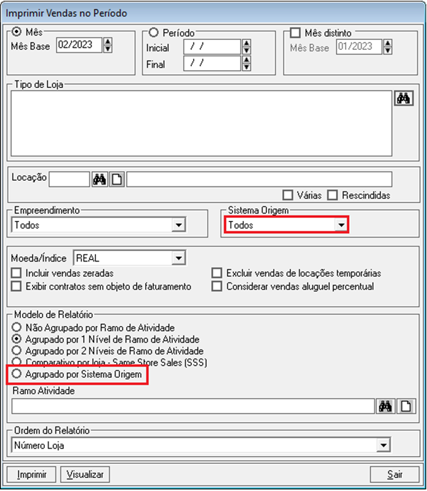Select Agrupado por 1 Nível de Ramo
Viewport: 427px width, 491px height.
pos(16,339)
